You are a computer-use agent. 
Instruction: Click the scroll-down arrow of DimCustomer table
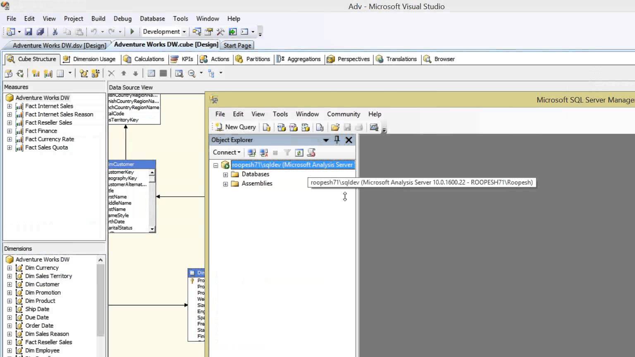(152, 229)
